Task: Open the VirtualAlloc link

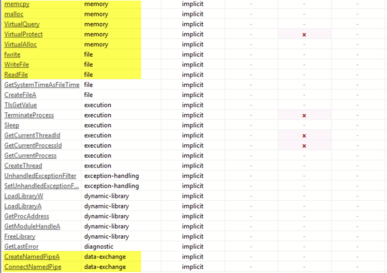Action: 20,44
